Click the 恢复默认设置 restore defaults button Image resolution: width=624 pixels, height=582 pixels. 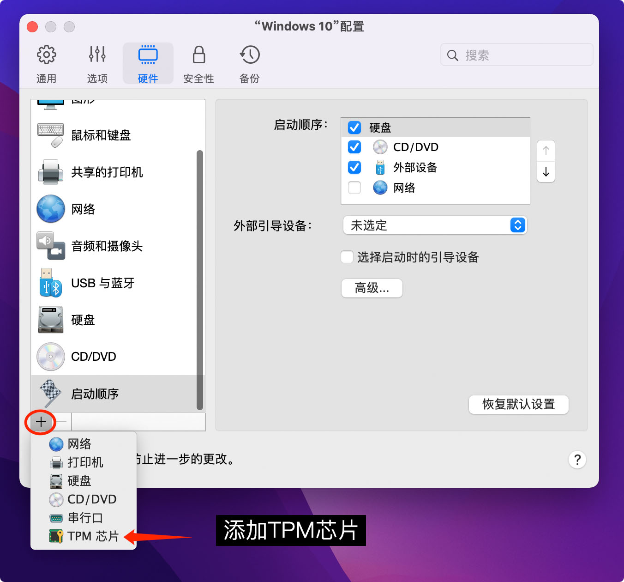[519, 405]
